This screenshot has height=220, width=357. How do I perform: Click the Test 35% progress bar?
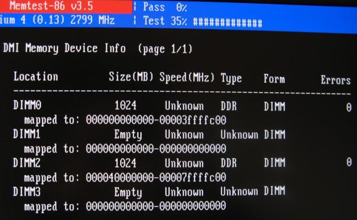pos(202,21)
